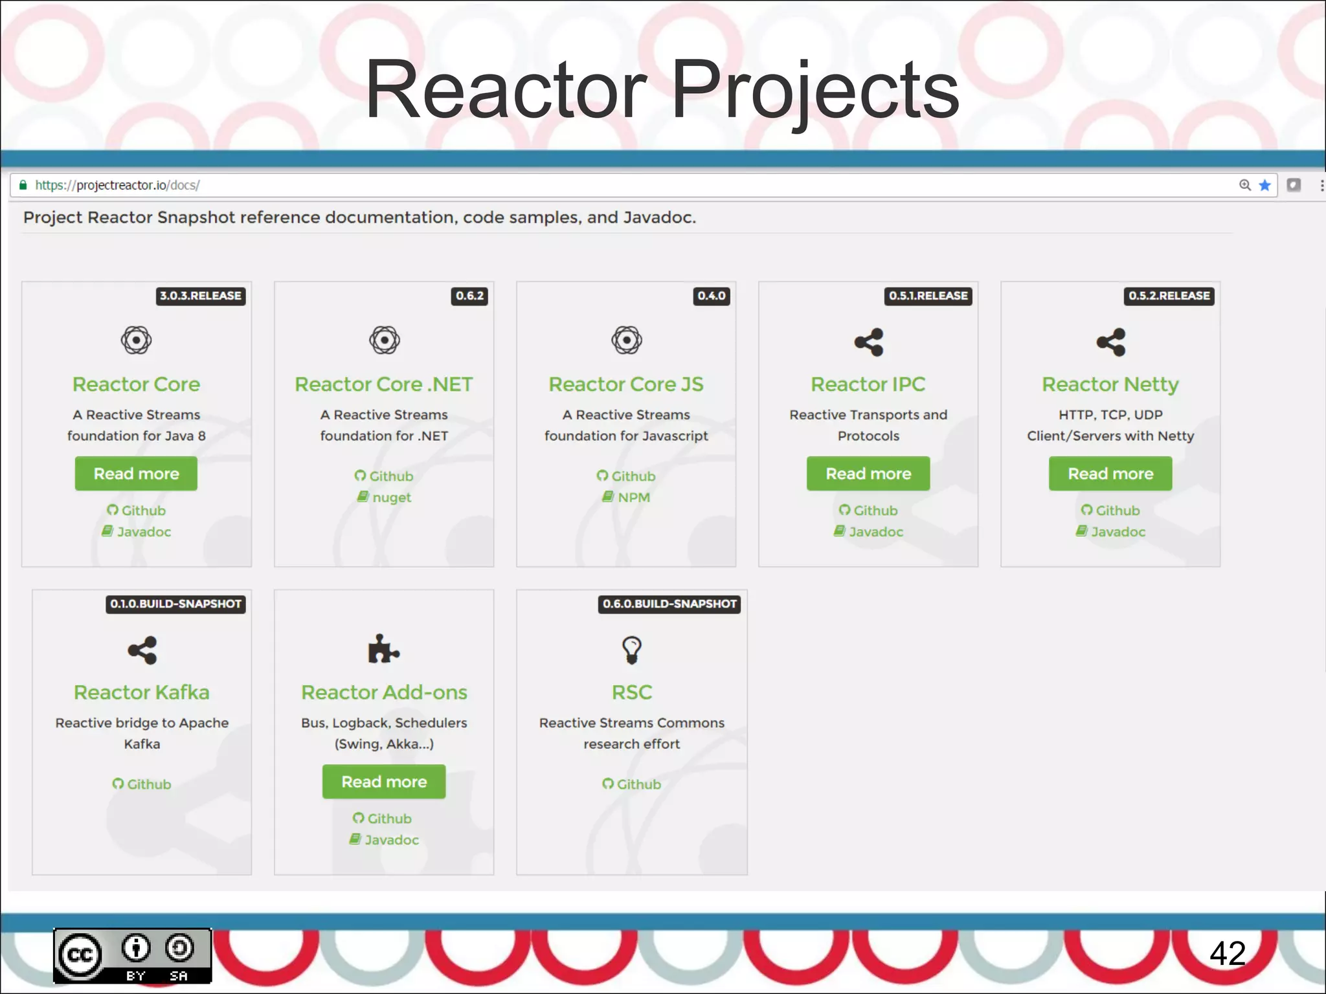Click the Creative Commons license badge
Viewport: 1326px width, 994px height.
[x=132, y=956]
